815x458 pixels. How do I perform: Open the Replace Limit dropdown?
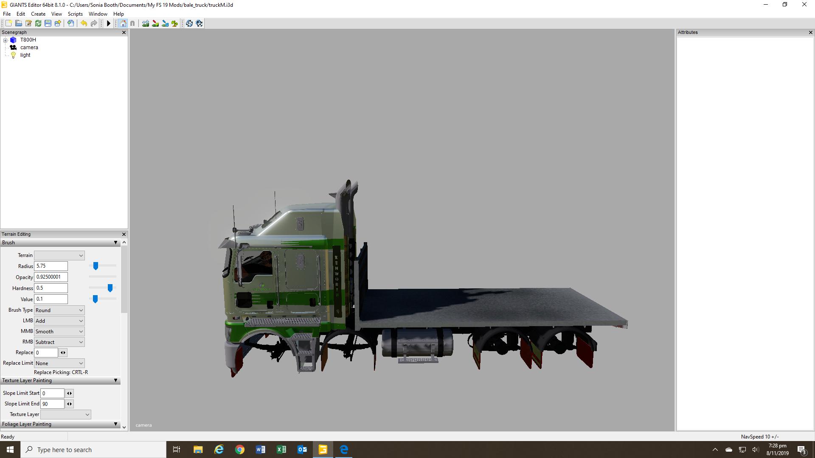tap(59, 363)
